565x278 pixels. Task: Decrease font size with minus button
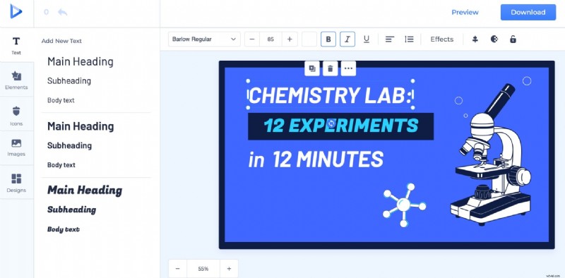click(252, 40)
